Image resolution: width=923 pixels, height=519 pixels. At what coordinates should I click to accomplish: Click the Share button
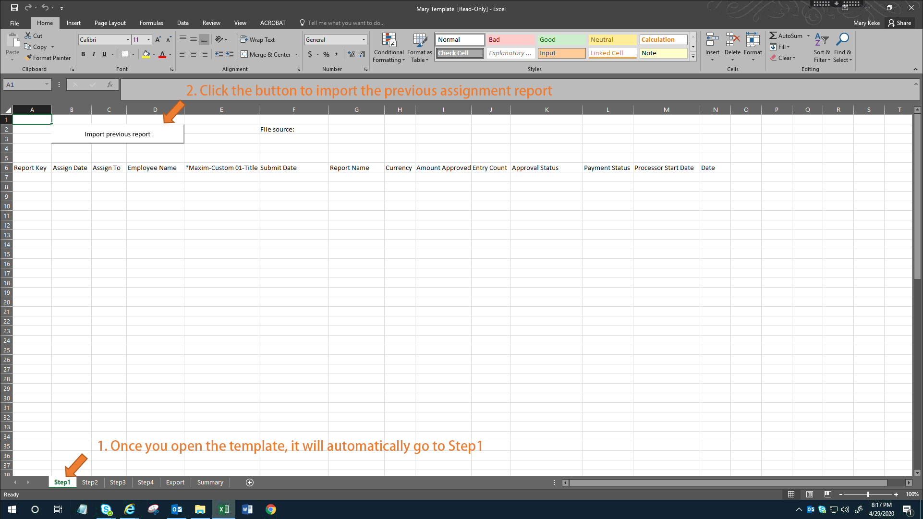pos(899,23)
